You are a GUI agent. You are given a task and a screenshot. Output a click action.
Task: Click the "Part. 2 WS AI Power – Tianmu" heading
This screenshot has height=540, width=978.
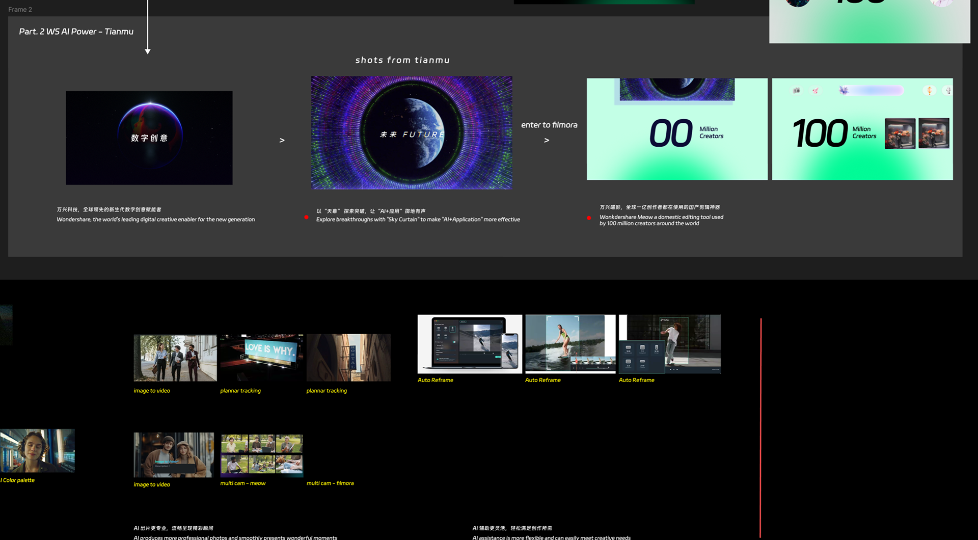tap(76, 32)
